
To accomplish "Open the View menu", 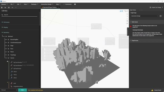I will (x=26, y=4).
